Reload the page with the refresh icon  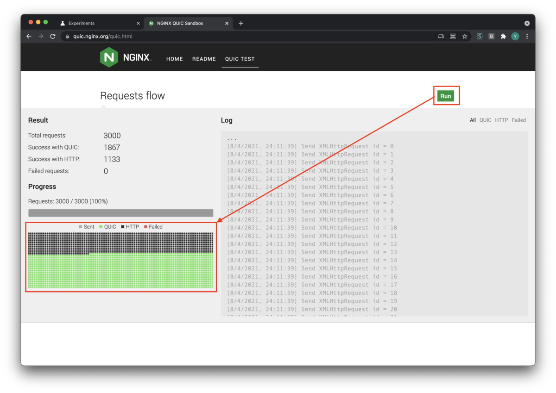(x=53, y=36)
